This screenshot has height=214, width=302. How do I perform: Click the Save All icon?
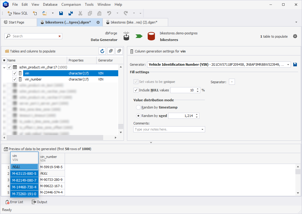pyautogui.click(x=70, y=13)
